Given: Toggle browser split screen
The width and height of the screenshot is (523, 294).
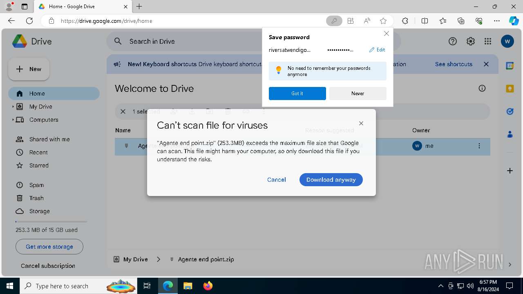Looking at the screenshot, I should tap(425, 21).
